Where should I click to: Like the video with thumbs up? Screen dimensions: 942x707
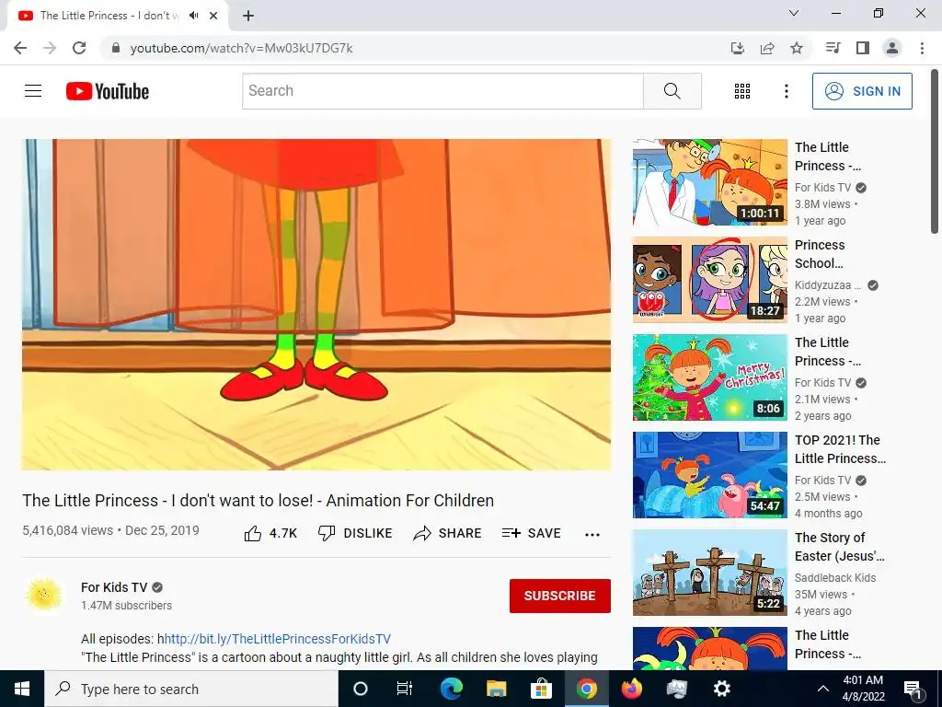(x=270, y=533)
